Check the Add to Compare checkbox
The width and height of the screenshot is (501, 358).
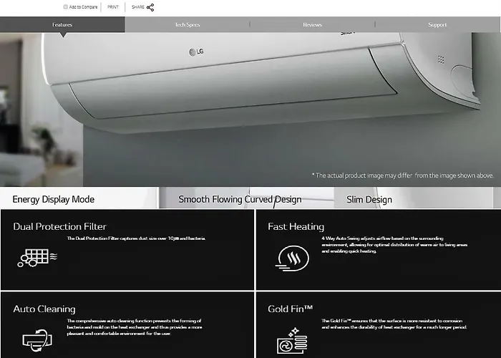tap(66, 7)
